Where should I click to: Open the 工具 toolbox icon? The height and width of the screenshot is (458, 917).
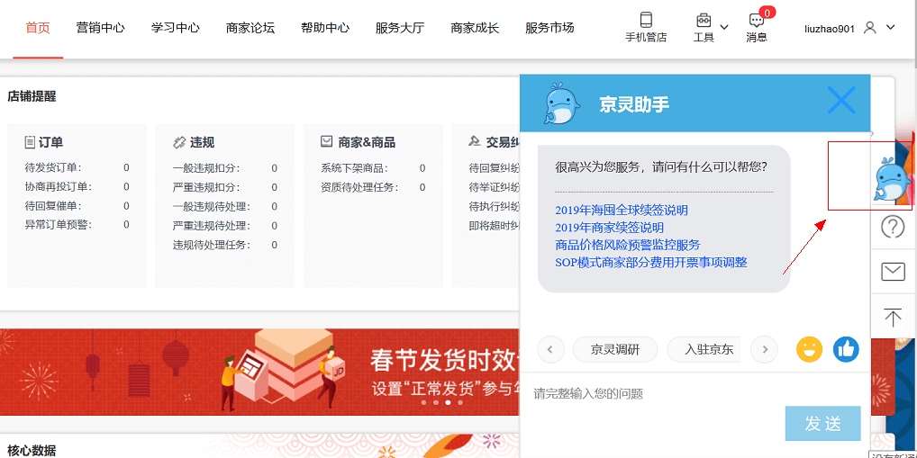(704, 20)
